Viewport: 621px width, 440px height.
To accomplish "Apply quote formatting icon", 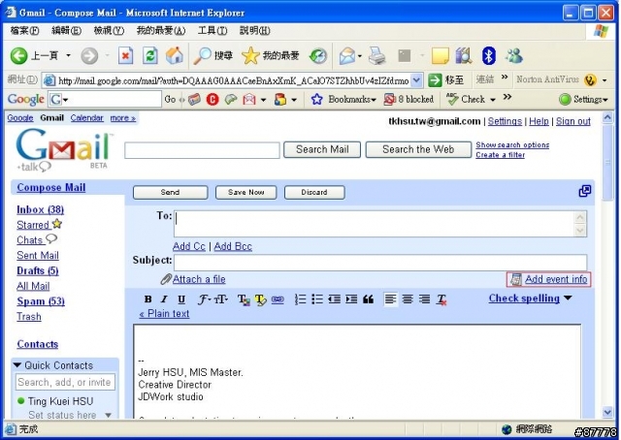I will point(368,299).
